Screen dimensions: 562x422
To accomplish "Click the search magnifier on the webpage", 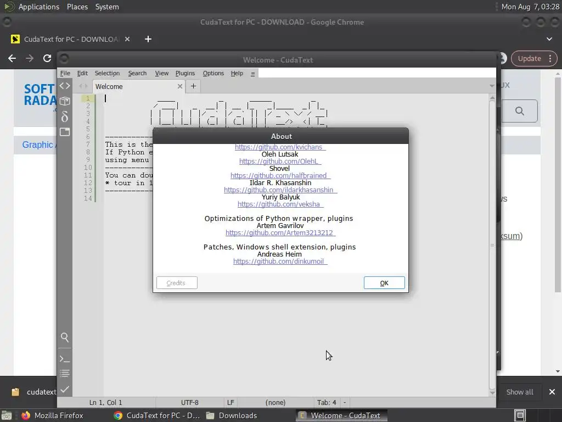I will pos(519,111).
